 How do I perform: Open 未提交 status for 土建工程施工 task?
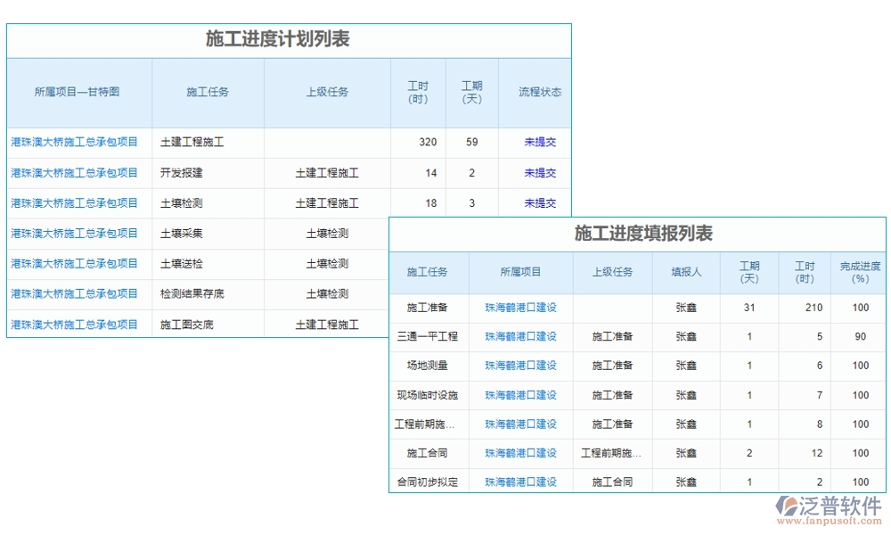click(x=538, y=142)
